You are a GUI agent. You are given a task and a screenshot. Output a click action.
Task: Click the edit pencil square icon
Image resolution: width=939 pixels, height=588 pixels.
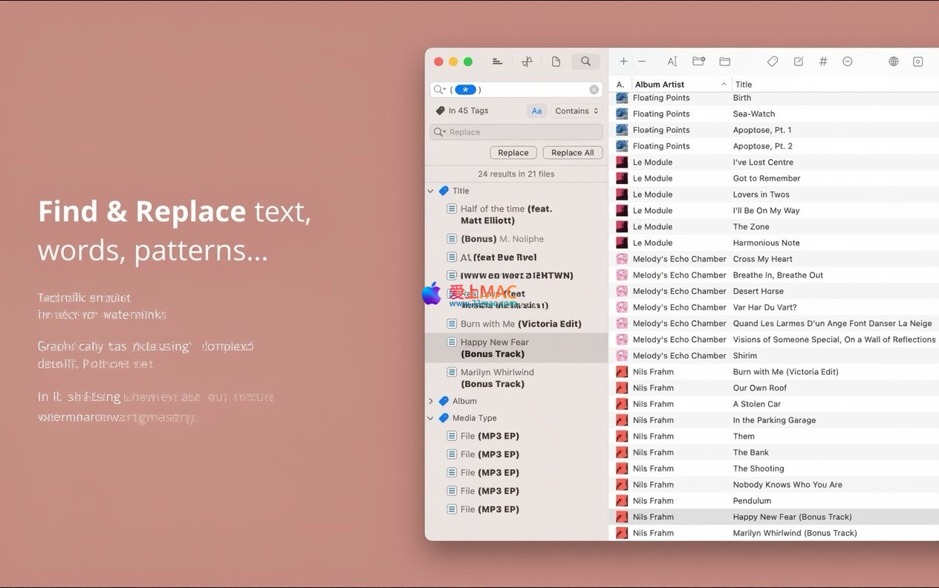coord(799,62)
